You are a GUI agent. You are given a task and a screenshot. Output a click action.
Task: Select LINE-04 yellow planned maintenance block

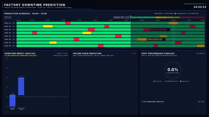87,33
